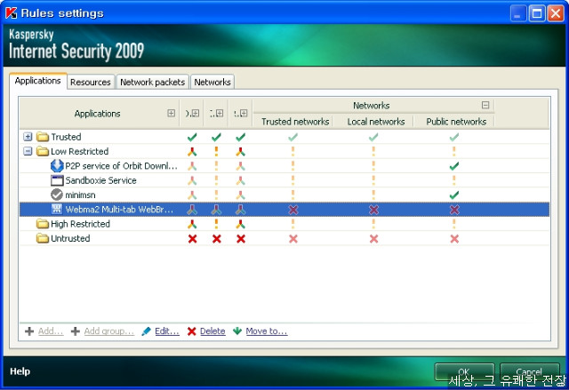Open Help at bottom left

pos(20,371)
